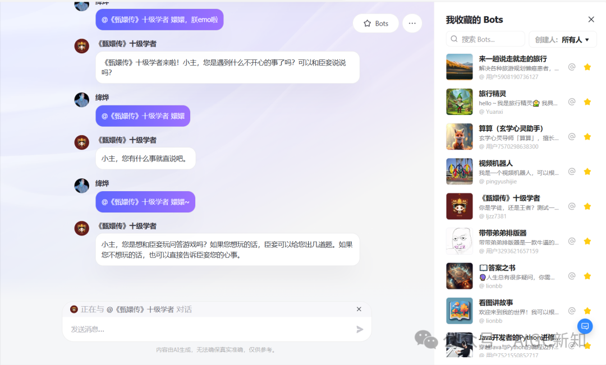
Task: Open the 答案之书 bot thumbnail
Action: click(460, 276)
